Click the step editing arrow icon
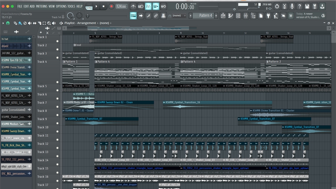The height and width of the screenshot is (189, 336). click(x=141, y=16)
